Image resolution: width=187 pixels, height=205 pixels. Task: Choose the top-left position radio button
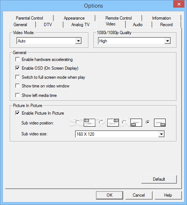(78, 122)
